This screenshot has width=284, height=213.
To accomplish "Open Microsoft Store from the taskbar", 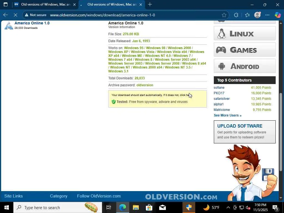I will 149,207.
